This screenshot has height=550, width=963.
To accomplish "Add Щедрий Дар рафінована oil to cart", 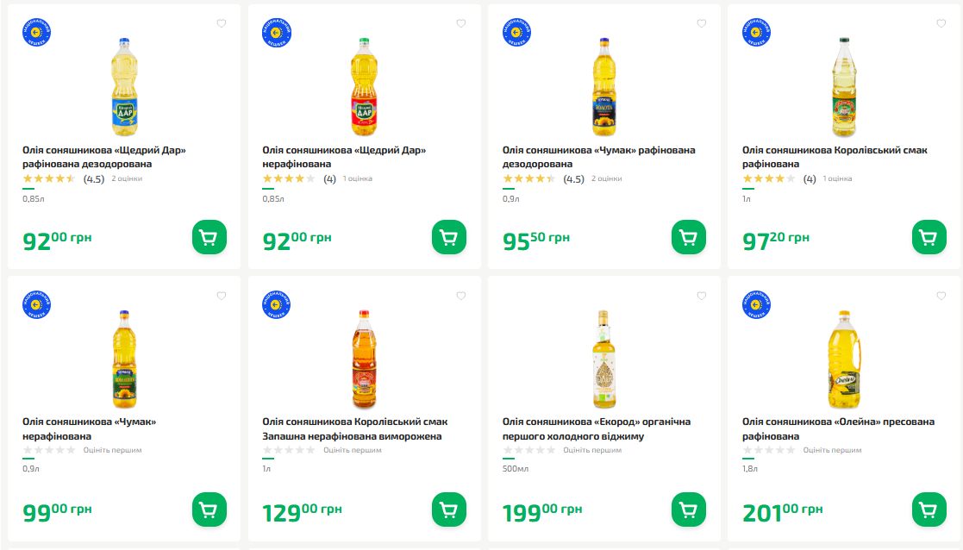I will [209, 237].
